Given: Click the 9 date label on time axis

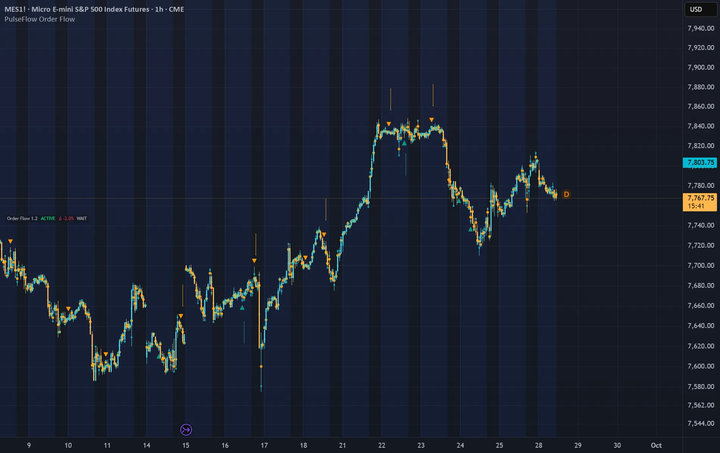Looking at the screenshot, I should pos(29,445).
